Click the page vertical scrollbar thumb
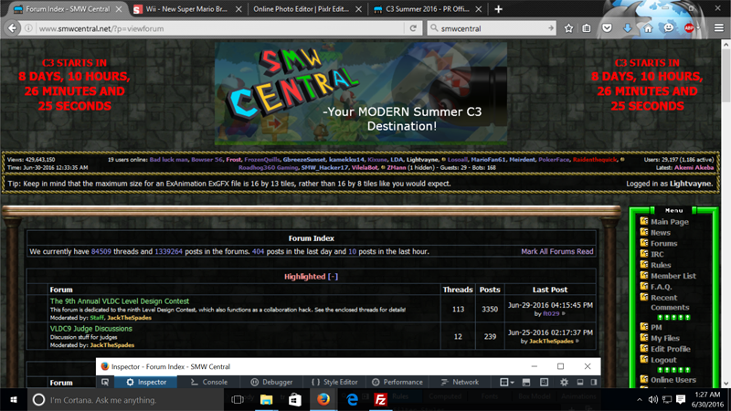Image resolution: width=731 pixels, height=411 pixels. (726, 77)
